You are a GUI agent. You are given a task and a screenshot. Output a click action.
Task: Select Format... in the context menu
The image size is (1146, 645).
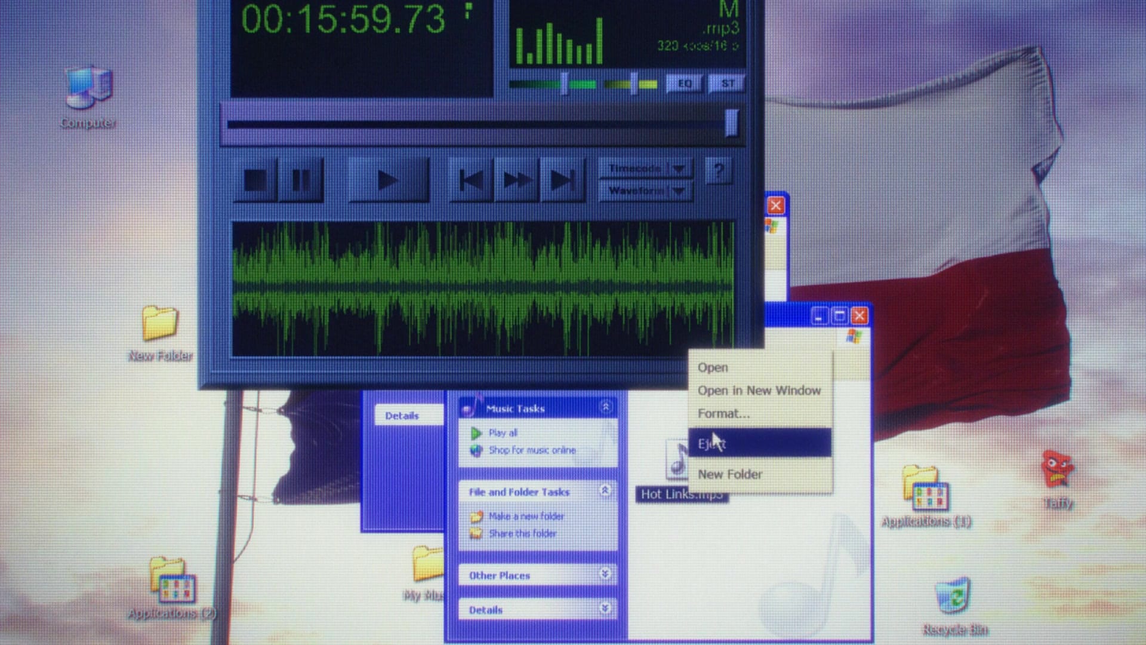click(x=723, y=413)
